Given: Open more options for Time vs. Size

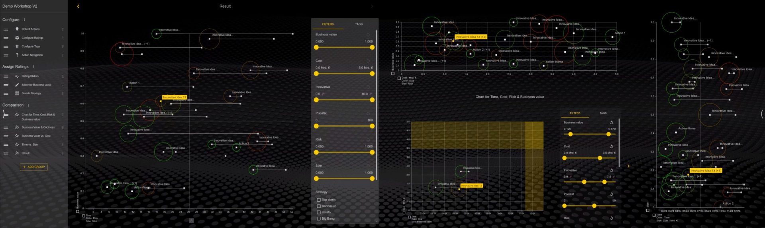Looking at the screenshot, I should [63, 144].
